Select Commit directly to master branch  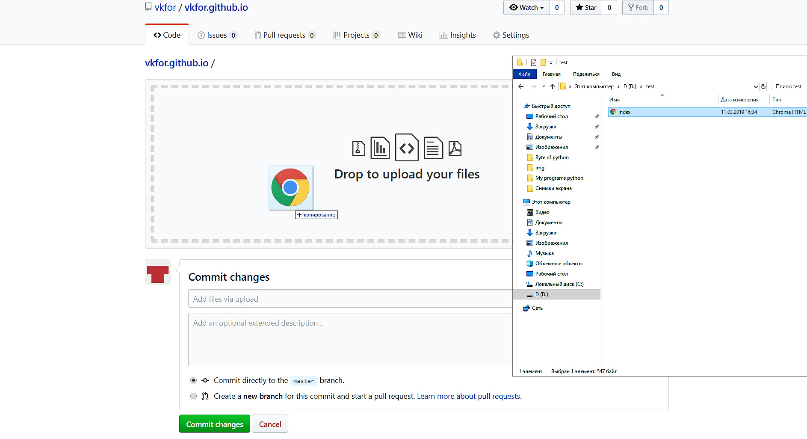[194, 380]
